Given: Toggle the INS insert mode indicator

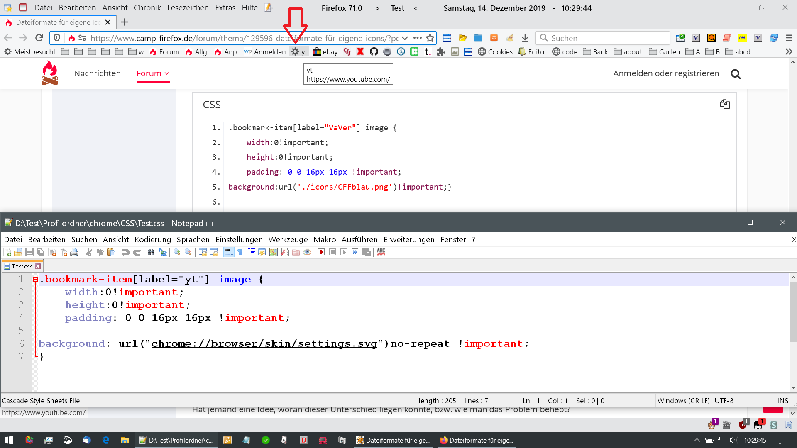Looking at the screenshot, I should coord(782,401).
